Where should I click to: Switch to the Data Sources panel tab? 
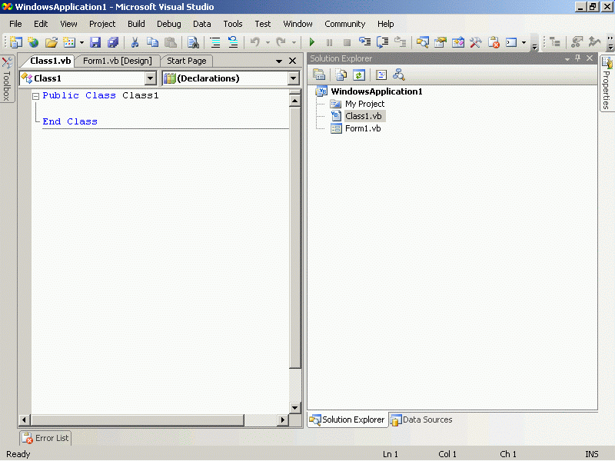pyautogui.click(x=421, y=420)
